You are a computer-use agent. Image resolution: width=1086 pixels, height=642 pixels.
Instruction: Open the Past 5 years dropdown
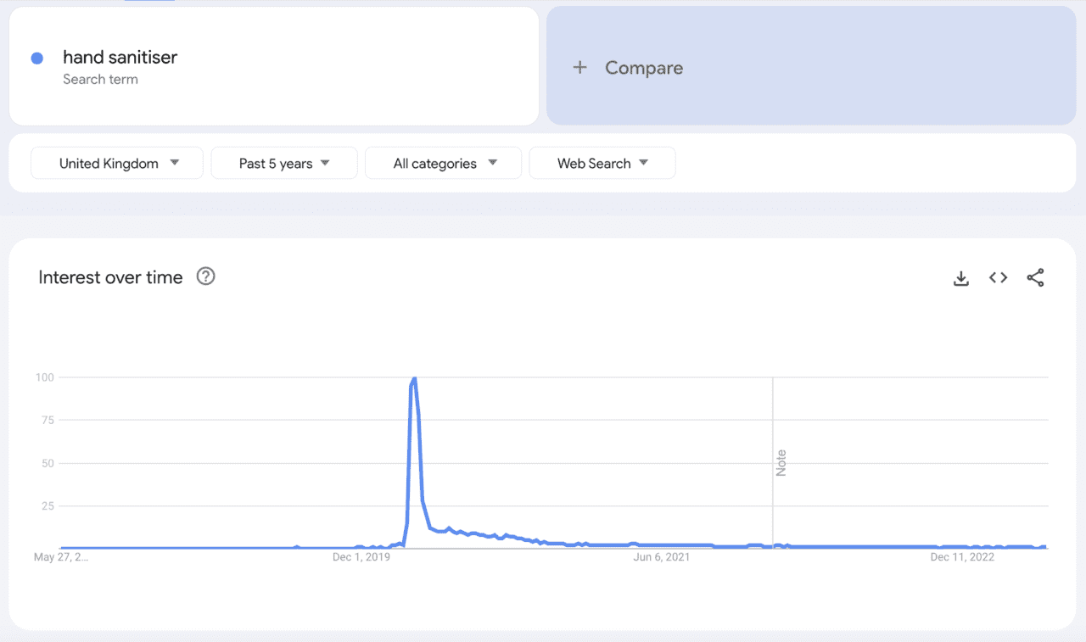coord(283,164)
